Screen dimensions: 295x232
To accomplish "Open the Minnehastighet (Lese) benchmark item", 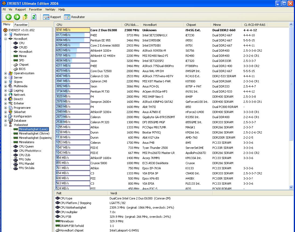I will [33, 129].
